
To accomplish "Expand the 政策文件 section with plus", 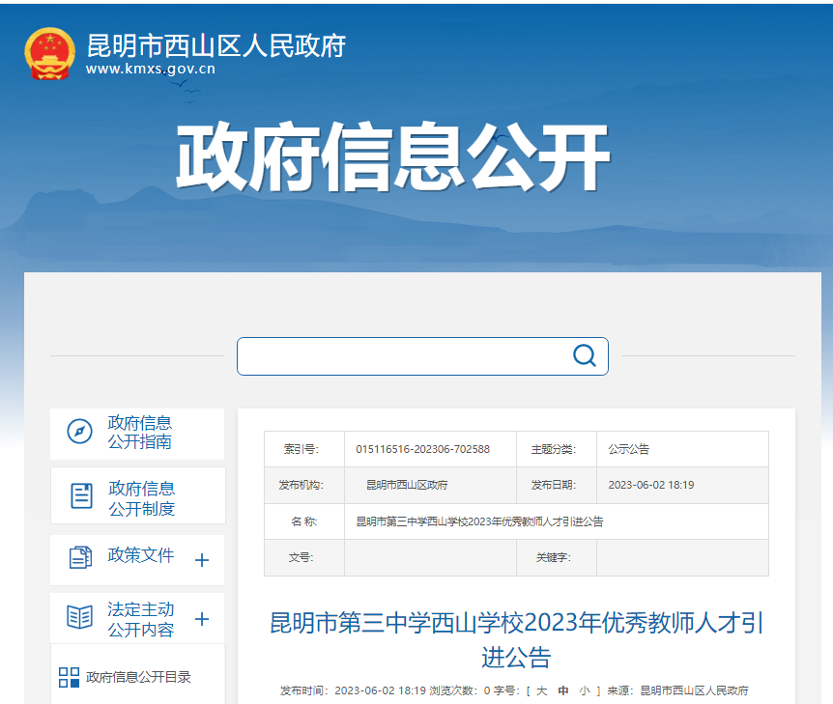I will (x=202, y=560).
